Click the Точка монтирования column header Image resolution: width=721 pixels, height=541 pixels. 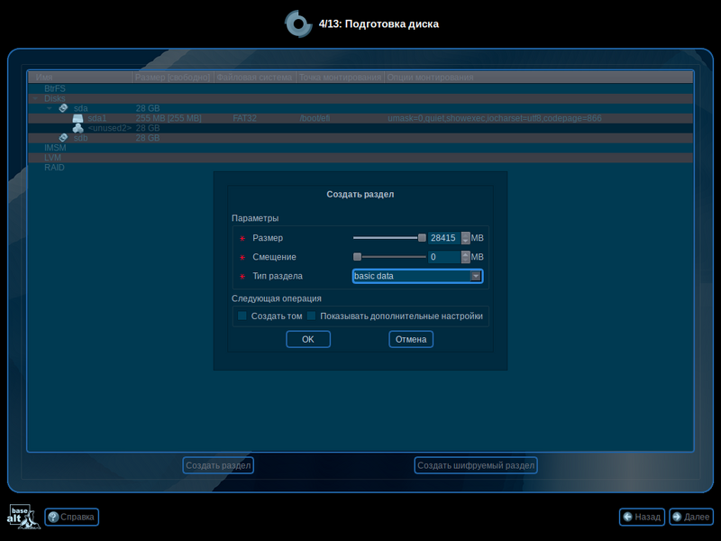click(x=341, y=78)
